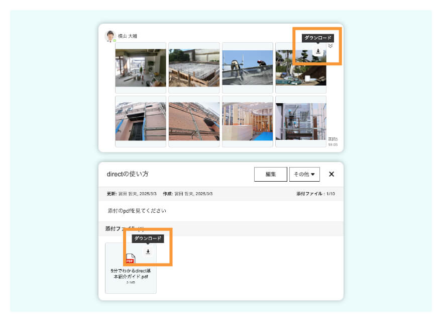The image size is (442, 322).
Task: Click the red PDF file icon on the attachment
Action: (x=131, y=259)
